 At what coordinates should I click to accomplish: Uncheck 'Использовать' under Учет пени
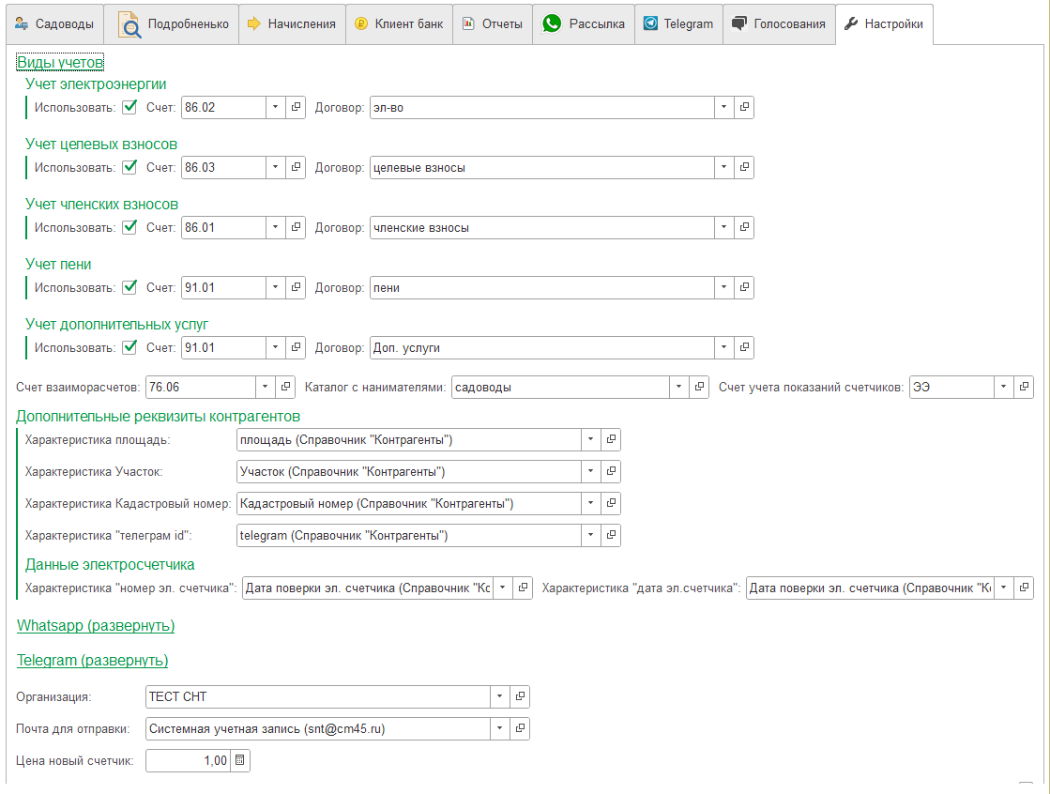tap(130, 287)
